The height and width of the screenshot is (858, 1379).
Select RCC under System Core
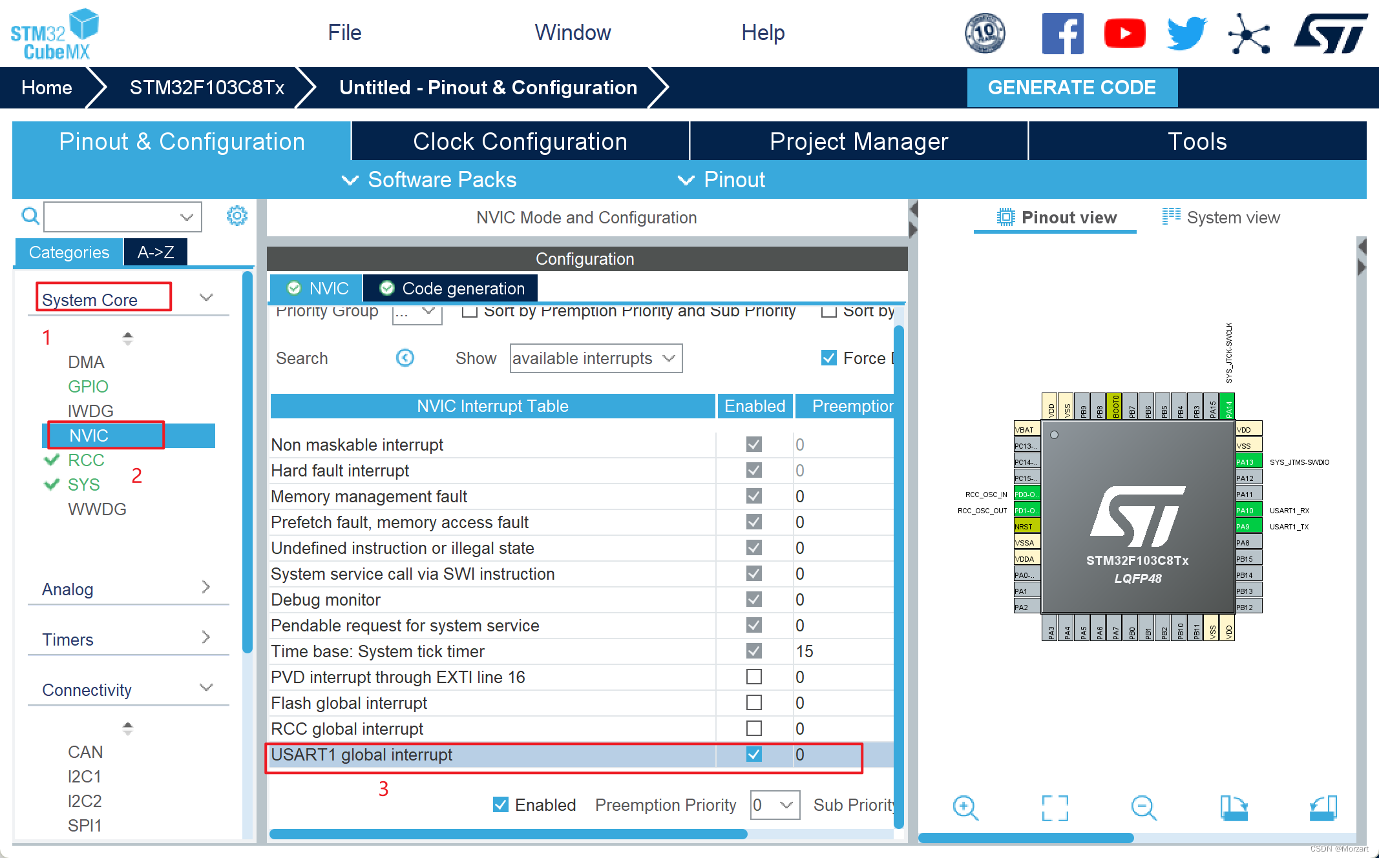[x=86, y=460]
